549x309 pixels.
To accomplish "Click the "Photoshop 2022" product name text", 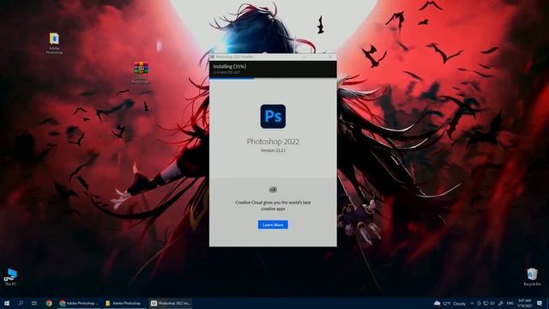I will pos(273,142).
